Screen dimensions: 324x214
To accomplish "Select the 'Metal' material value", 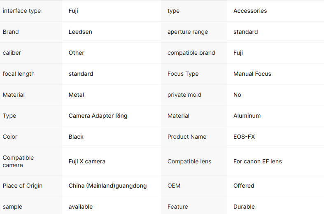I will click(x=76, y=95).
